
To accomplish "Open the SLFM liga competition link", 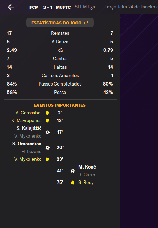I will [x=85, y=7].
